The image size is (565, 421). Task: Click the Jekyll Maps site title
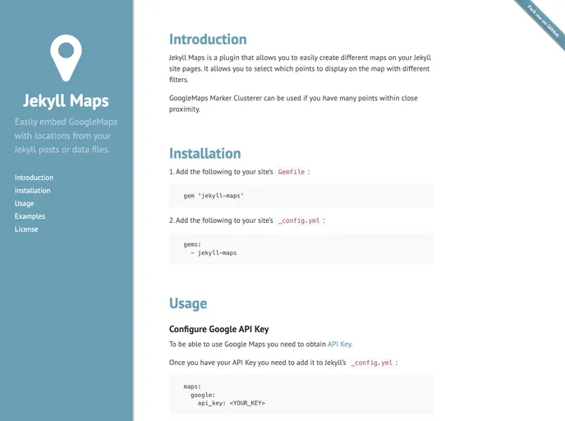coord(66,100)
